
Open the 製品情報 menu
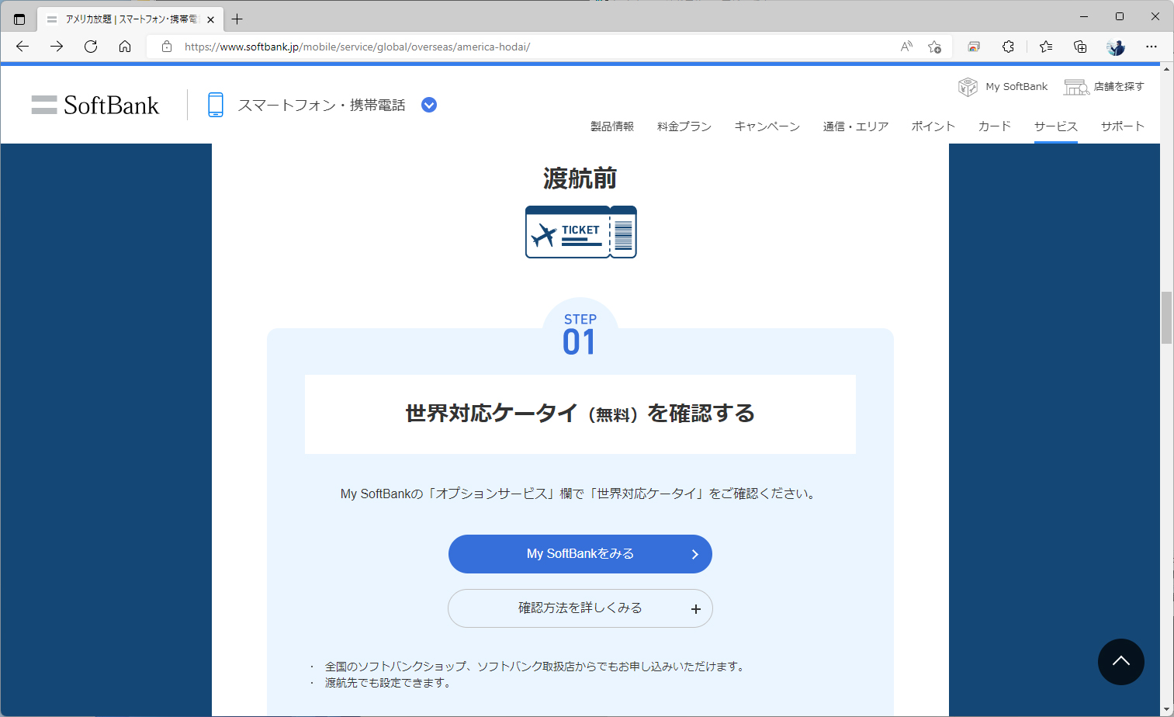coord(612,126)
